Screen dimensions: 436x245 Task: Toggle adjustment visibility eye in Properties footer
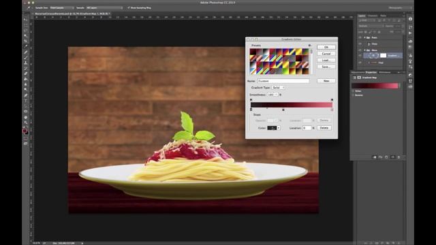[x=392, y=157]
